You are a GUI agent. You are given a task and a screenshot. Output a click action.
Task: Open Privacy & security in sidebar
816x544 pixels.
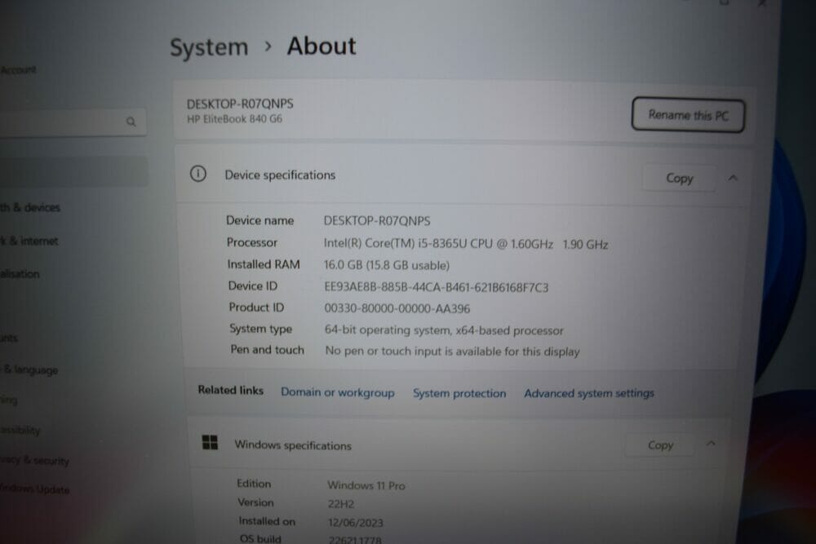click(34, 460)
